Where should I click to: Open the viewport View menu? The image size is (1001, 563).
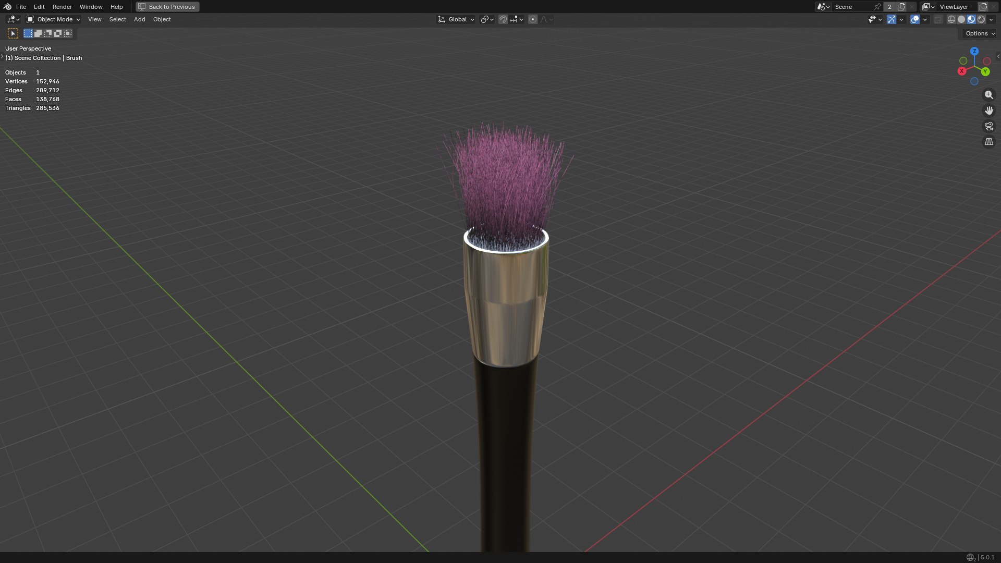[x=94, y=19]
